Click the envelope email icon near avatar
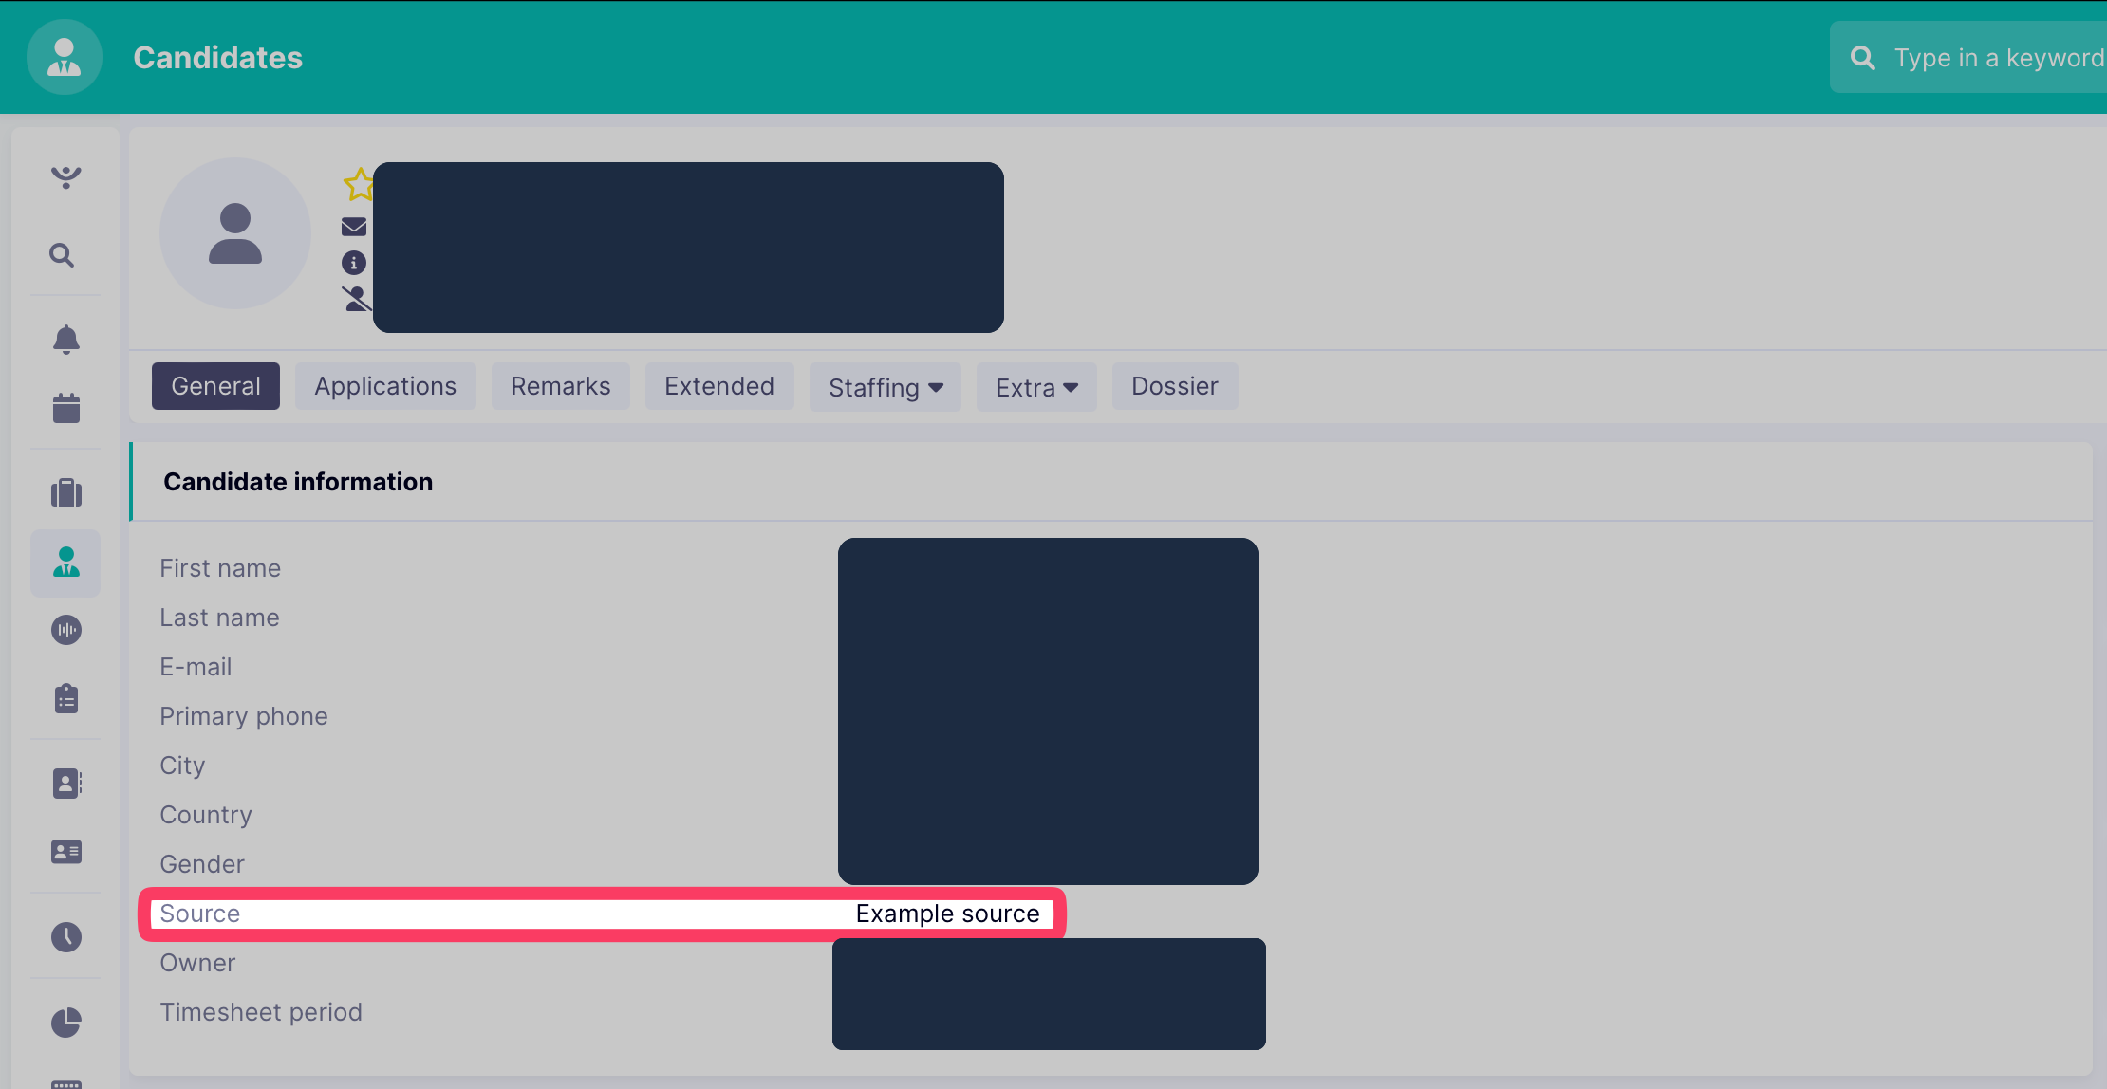The image size is (2107, 1089). point(354,227)
